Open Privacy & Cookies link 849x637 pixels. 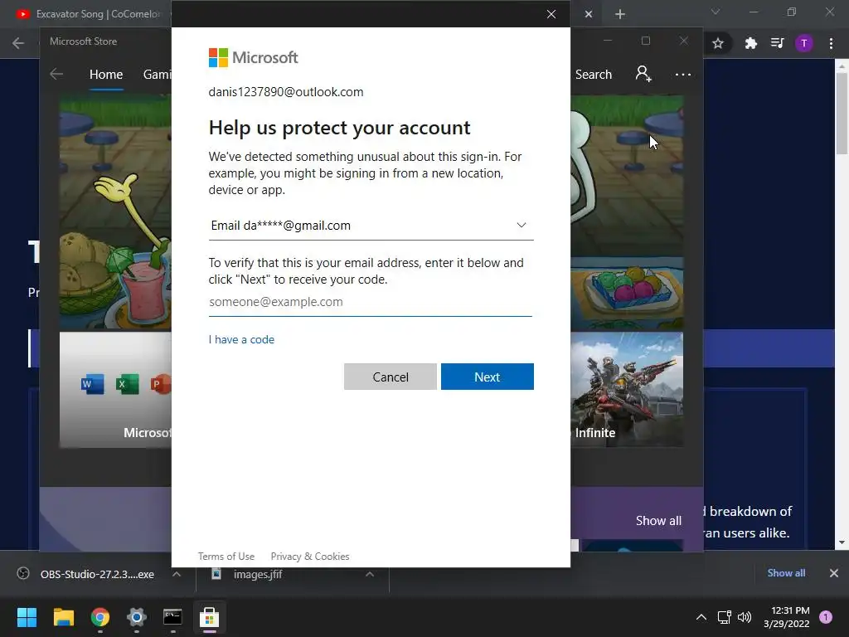(310, 557)
